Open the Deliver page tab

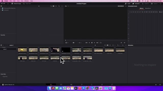112,85
